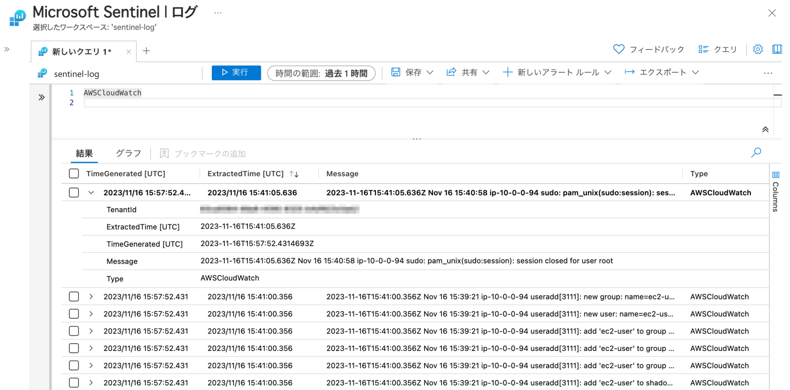790x390 pixels.
Task: Click the ブックマークの追加 bookmark icon
Action: click(x=164, y=153)
